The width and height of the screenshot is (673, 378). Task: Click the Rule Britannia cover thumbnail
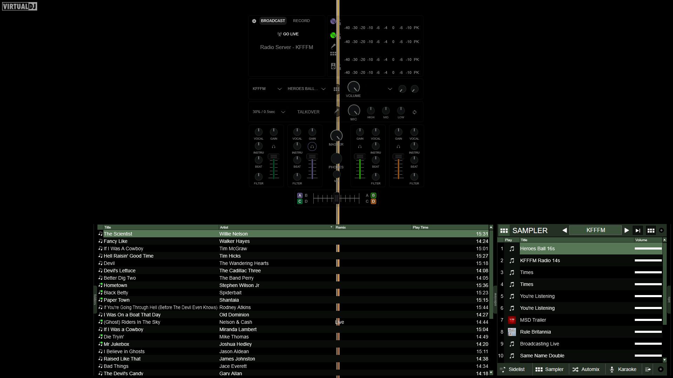[x=512, y=332]
